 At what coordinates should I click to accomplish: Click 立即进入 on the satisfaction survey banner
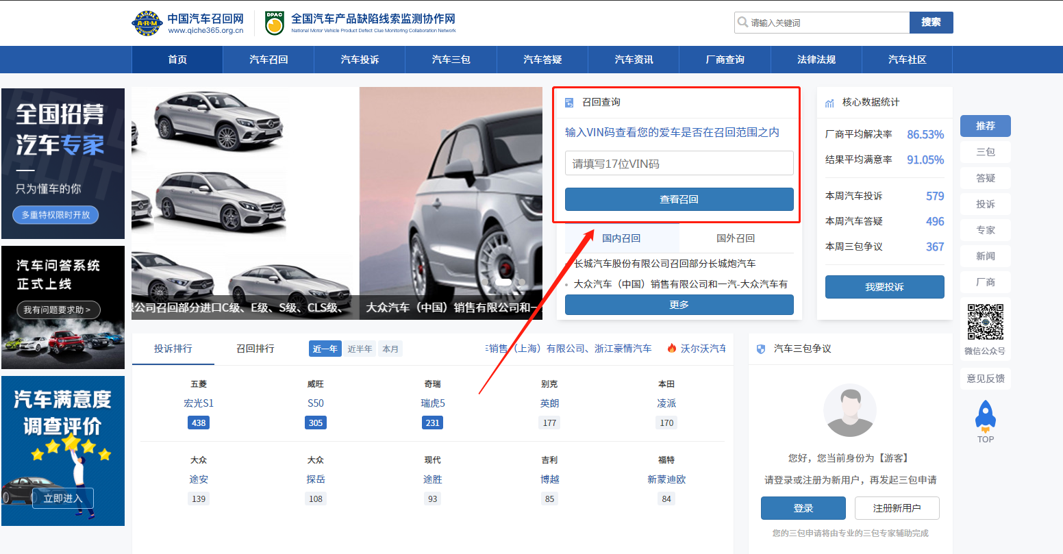coord(62,499)
